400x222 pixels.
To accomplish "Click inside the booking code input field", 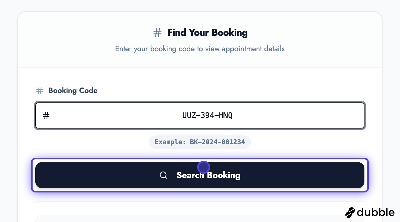I will click(200, 115).
